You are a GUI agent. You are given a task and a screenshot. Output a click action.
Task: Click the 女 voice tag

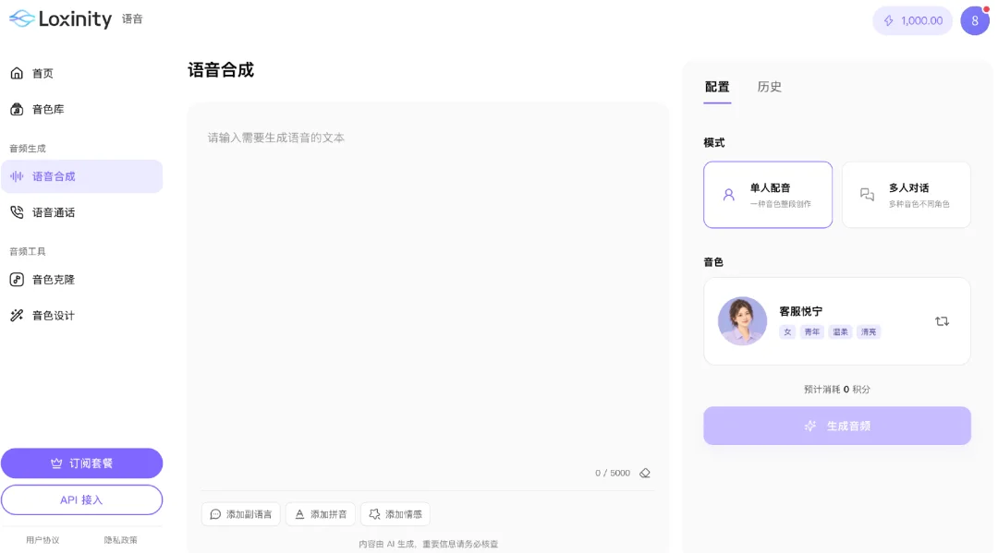tap(787, 331)
